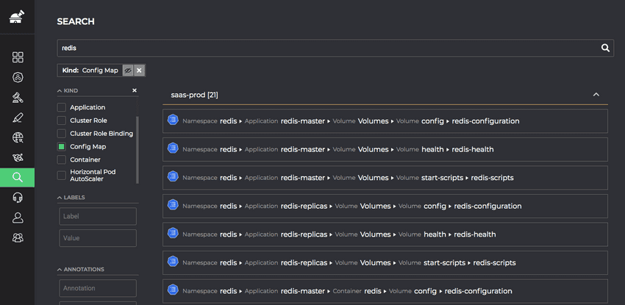Click the telescope logo at top left
This screenshot has width=625, height=305.
pyautogui.click(x=17, y=17)
